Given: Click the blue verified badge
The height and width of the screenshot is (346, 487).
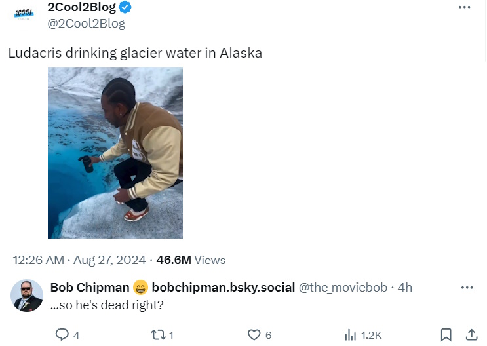Looking at the screenshot, I should click(125, 8).
